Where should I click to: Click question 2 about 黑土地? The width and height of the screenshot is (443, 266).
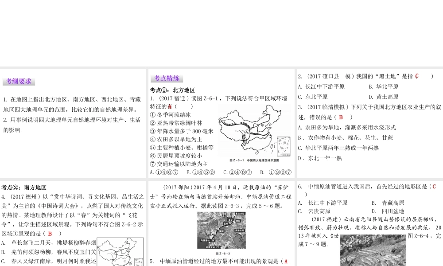(x=365, y=76)
